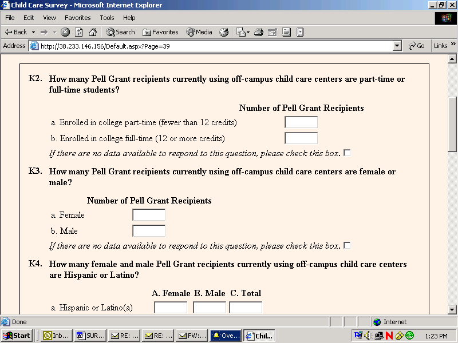Click the Windows flag logo in the menu bar
This screenshot has width=458, height=343.
[445, 18]
